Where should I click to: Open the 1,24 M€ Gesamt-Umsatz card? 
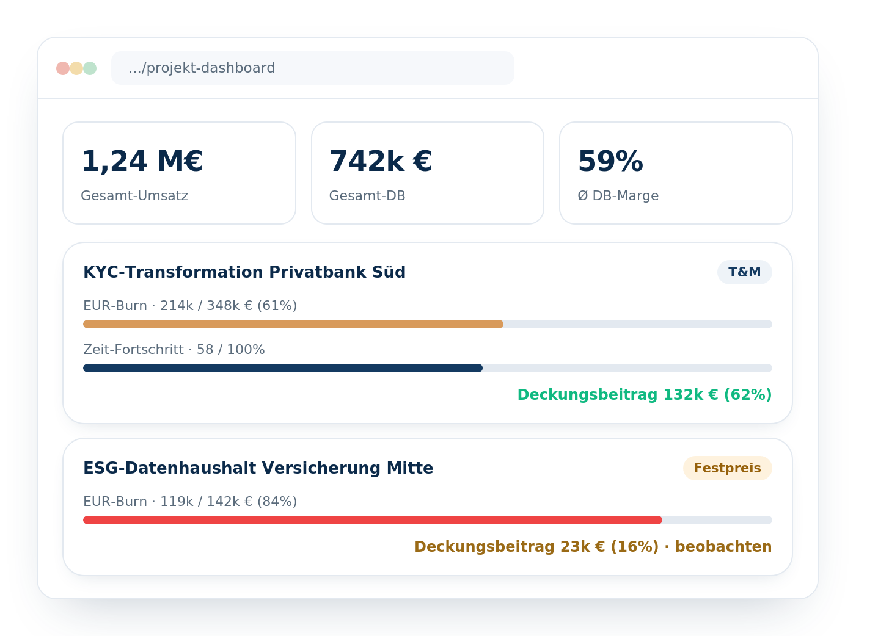pyautogui.click(x=179, y=173)
